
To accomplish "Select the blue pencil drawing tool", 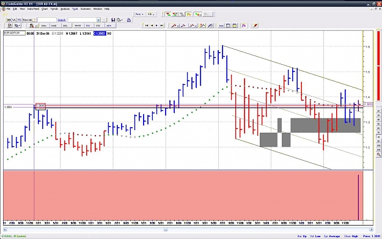I will pyautogui.click(x=210, y=26).
